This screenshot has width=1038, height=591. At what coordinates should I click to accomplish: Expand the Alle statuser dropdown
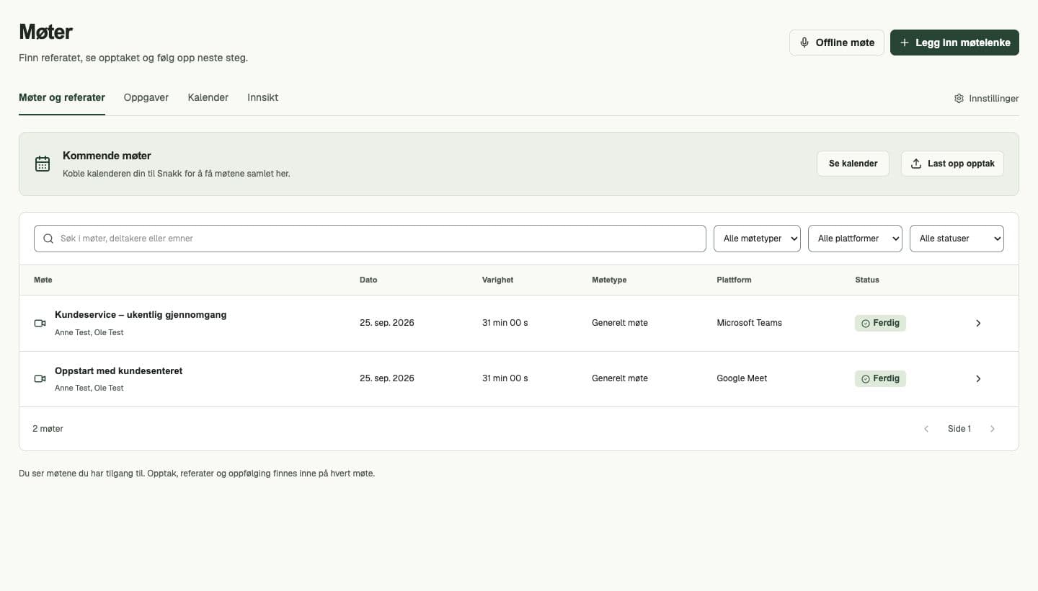pos(957,239)
